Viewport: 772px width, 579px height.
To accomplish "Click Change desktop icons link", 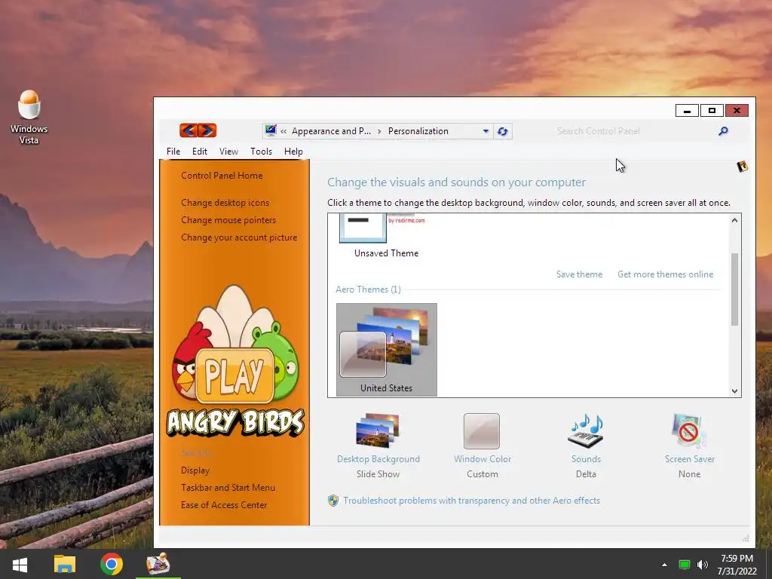I will point(225,203).
